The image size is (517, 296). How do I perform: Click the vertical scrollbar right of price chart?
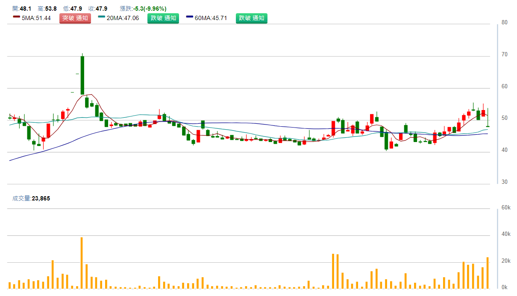point(498,103)
